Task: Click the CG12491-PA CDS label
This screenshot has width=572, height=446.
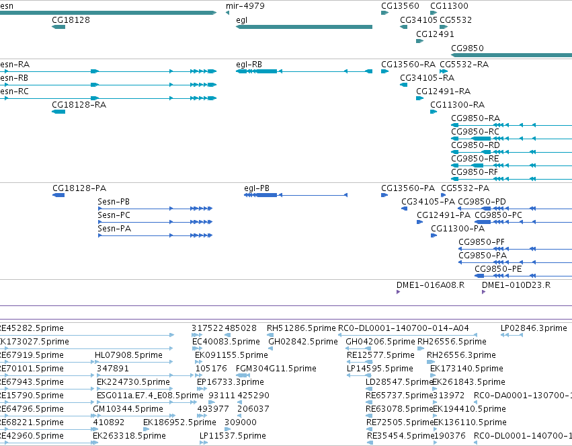Action: point(444,215)
